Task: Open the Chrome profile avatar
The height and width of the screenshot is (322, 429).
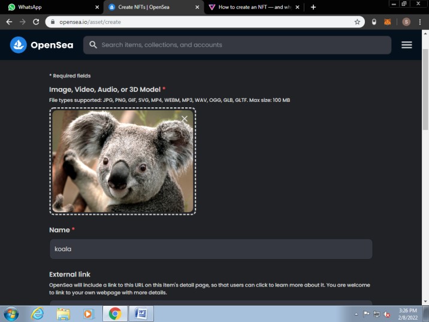Action: click(x=406, y=22)
